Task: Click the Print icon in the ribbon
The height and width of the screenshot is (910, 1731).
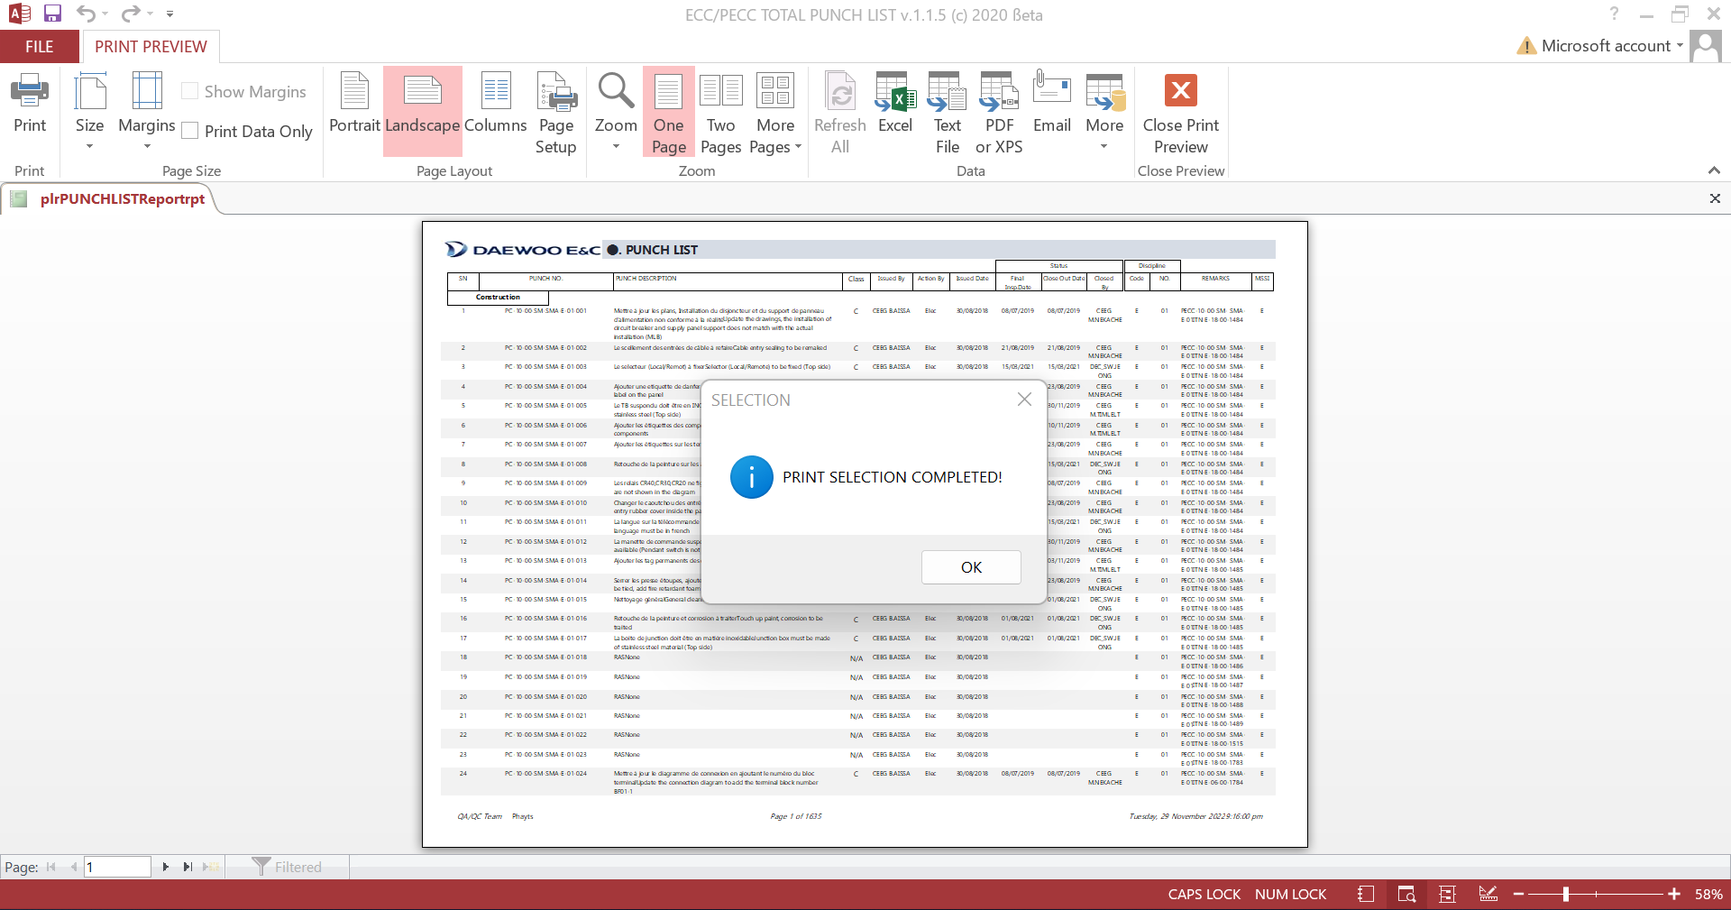Action: [30, 103]
